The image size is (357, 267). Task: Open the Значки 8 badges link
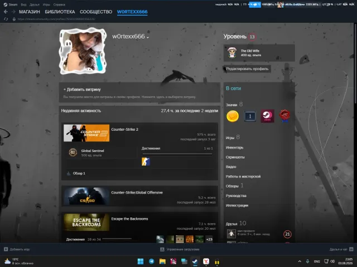[x=234, y=105]
